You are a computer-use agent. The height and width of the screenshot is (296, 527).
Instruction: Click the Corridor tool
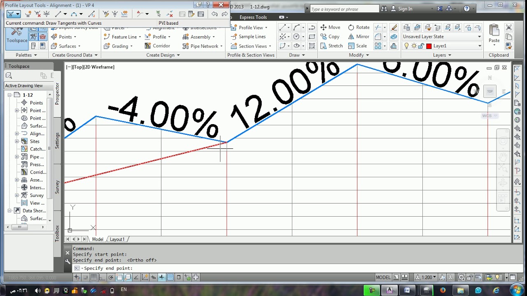157,46
